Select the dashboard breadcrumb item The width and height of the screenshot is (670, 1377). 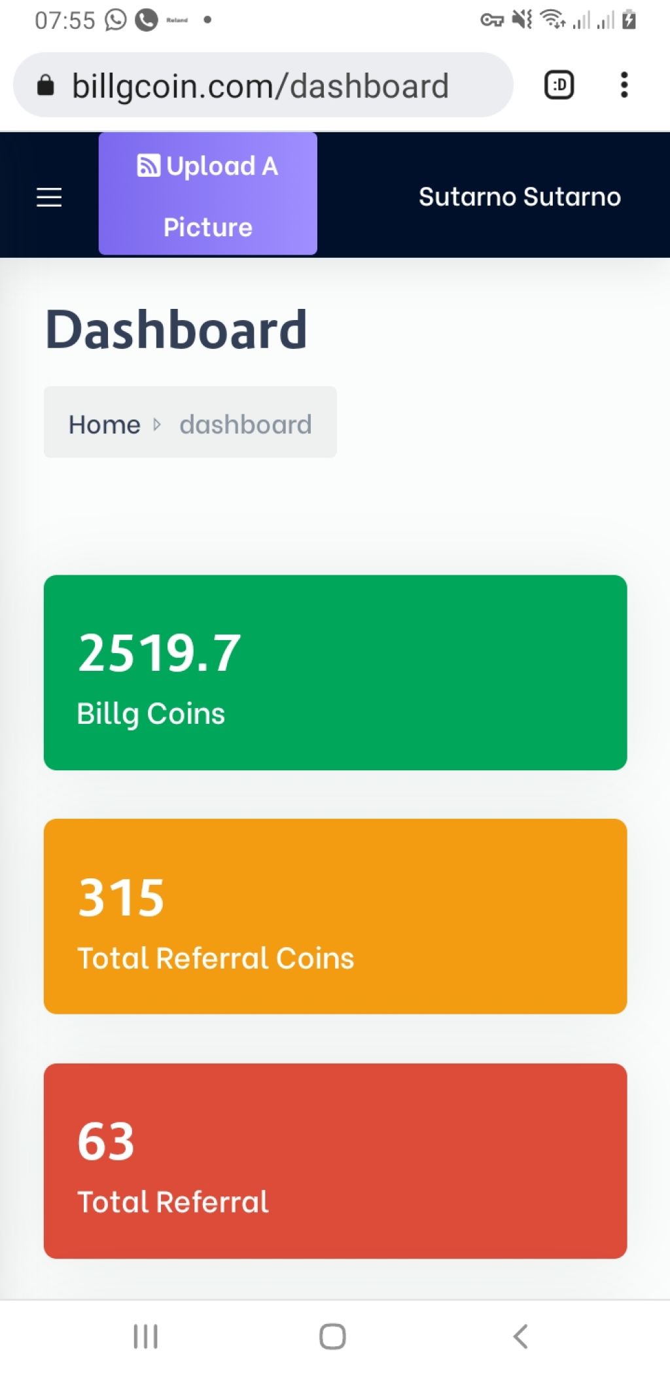coord(245,425)
